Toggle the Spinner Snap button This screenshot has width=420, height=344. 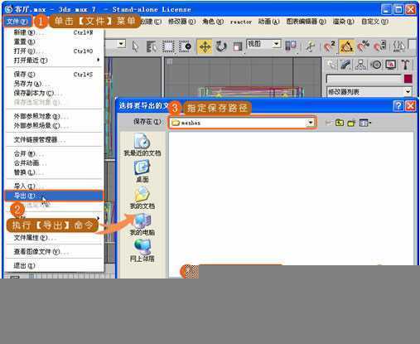[x=380, y=46]
